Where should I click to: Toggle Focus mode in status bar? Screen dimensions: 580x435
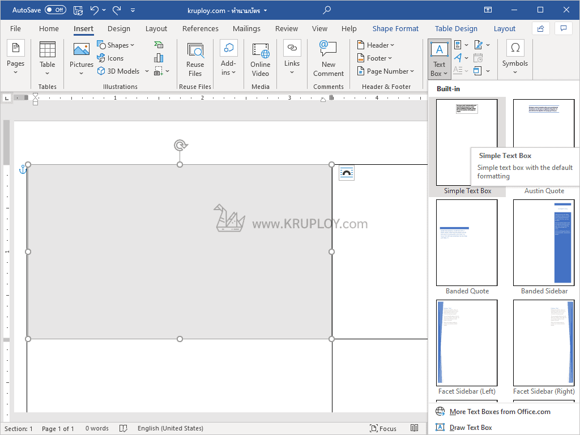[383, 429]
